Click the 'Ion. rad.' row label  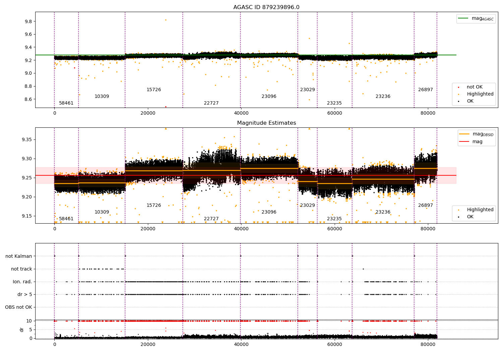tap(22, 282)
